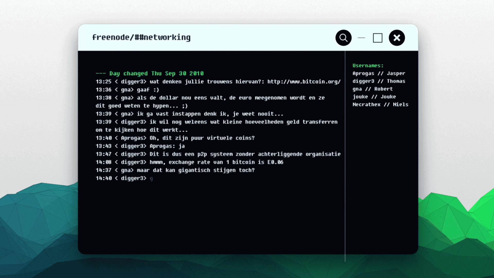
Task: Click the Day changed date line
Action: 149,73
